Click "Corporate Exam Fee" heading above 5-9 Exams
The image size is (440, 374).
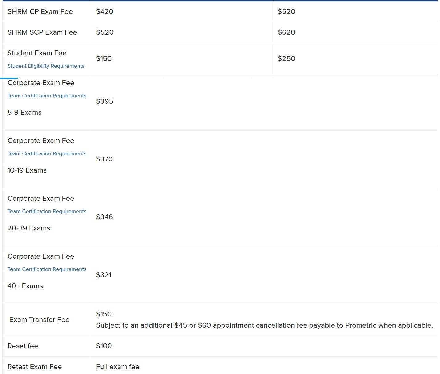tap(41, 83)
